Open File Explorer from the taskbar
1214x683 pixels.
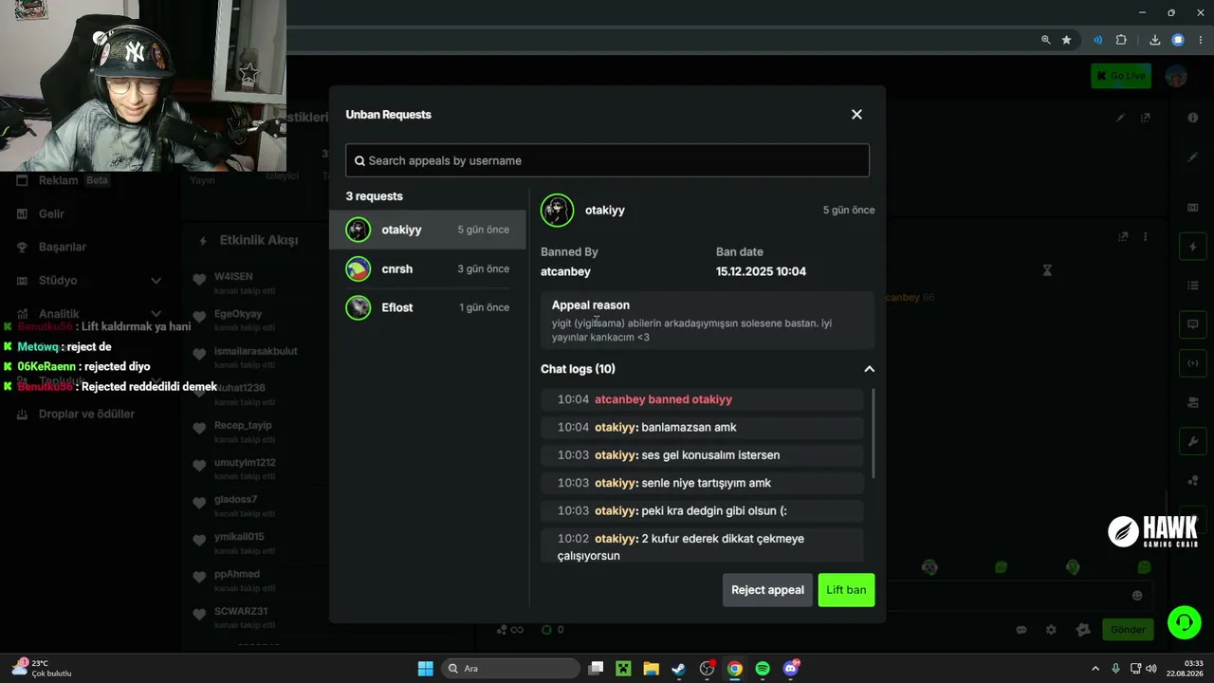(652, 669)
